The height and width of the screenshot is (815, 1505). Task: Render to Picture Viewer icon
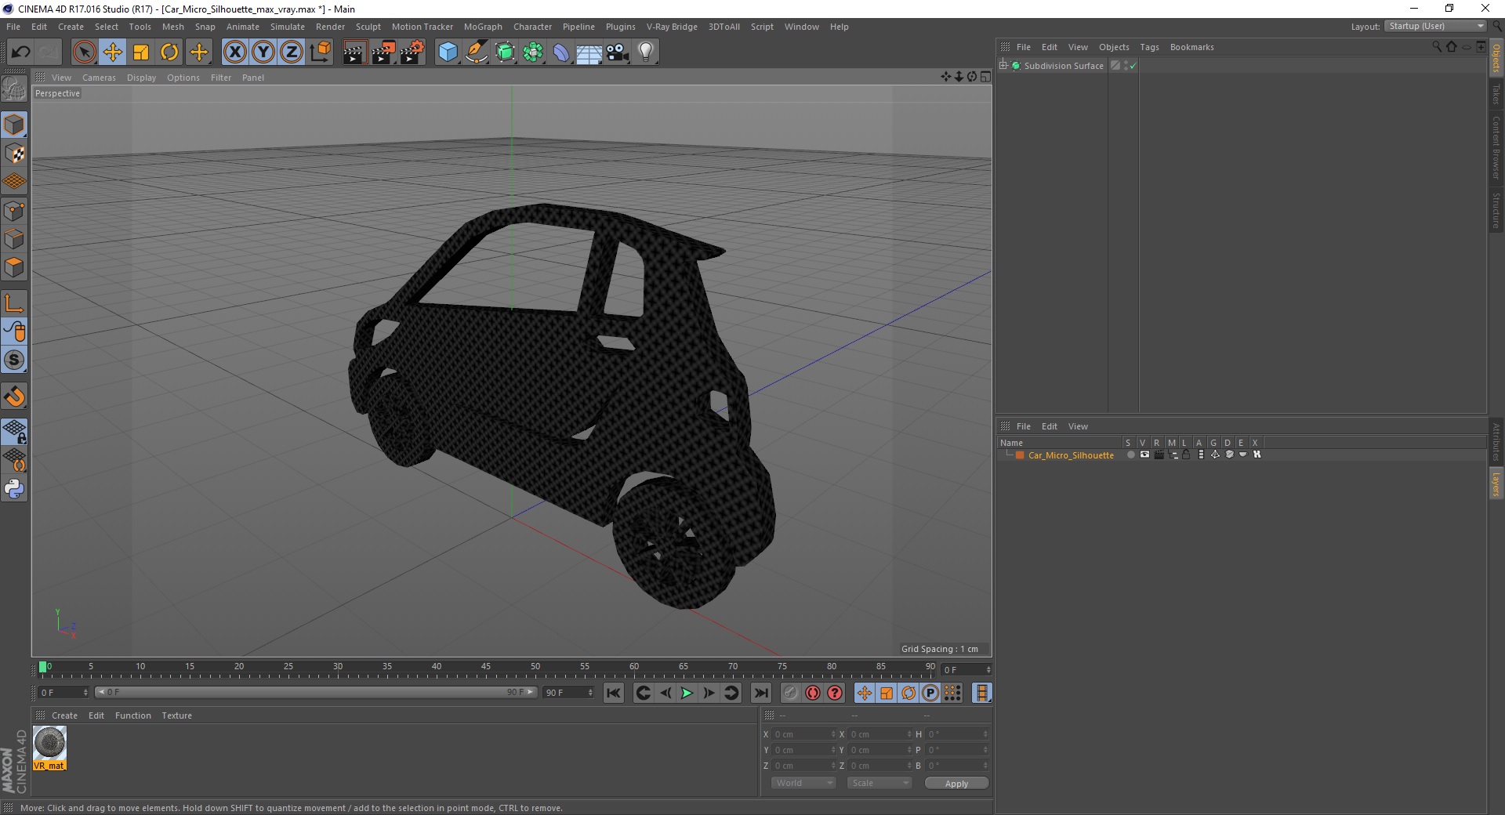pyautogui.click(x=383, y=53)
